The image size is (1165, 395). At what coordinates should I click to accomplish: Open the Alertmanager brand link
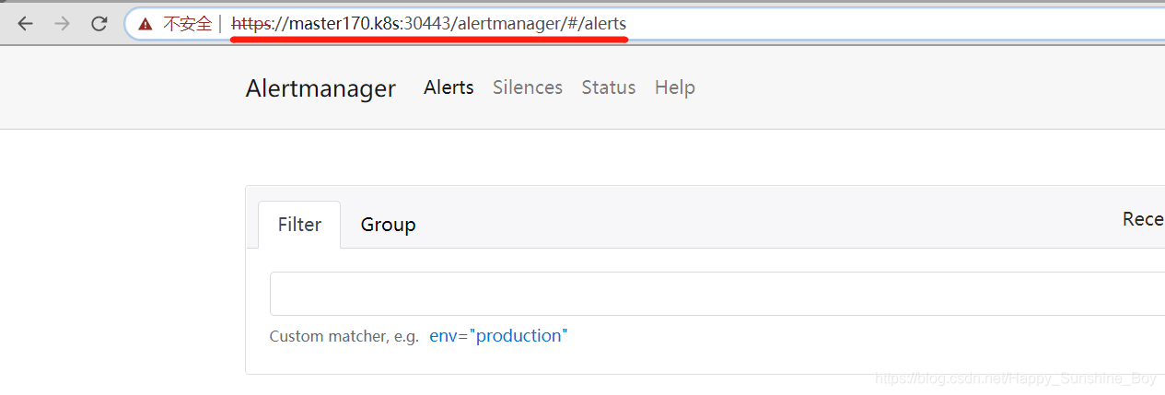pyautogui.click(x=320, y=88)
